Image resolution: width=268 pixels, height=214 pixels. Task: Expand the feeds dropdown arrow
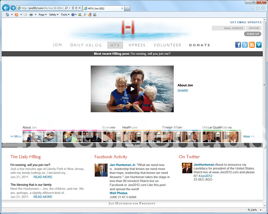point(21,15)
